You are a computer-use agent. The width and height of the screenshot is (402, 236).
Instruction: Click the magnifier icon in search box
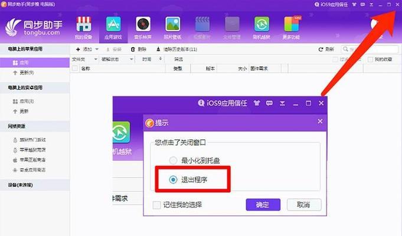345,49
